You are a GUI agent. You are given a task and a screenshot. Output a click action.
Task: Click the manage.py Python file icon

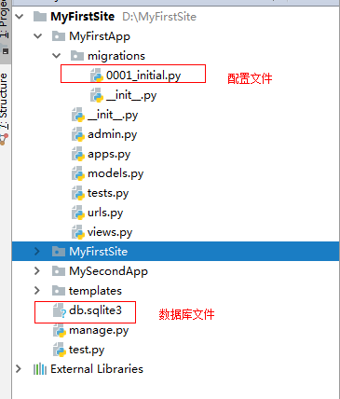tap(60, 330)
